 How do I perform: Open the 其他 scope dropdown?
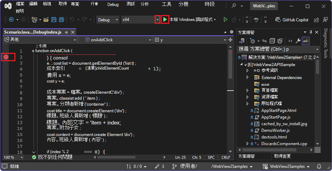[x=40, y=40]
